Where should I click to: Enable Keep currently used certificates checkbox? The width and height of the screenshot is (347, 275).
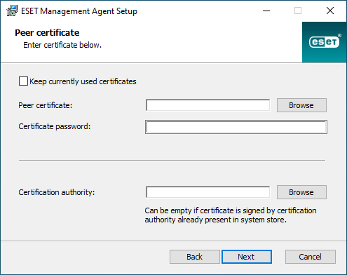(23, 81)
